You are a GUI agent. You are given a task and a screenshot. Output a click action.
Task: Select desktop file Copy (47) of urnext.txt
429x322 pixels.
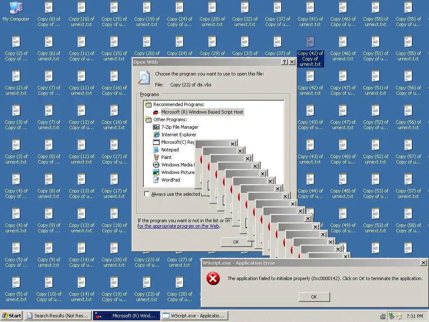343,117
